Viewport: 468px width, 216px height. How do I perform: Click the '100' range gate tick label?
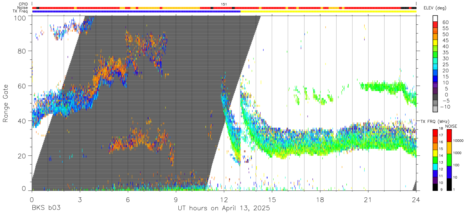(20, 18)
